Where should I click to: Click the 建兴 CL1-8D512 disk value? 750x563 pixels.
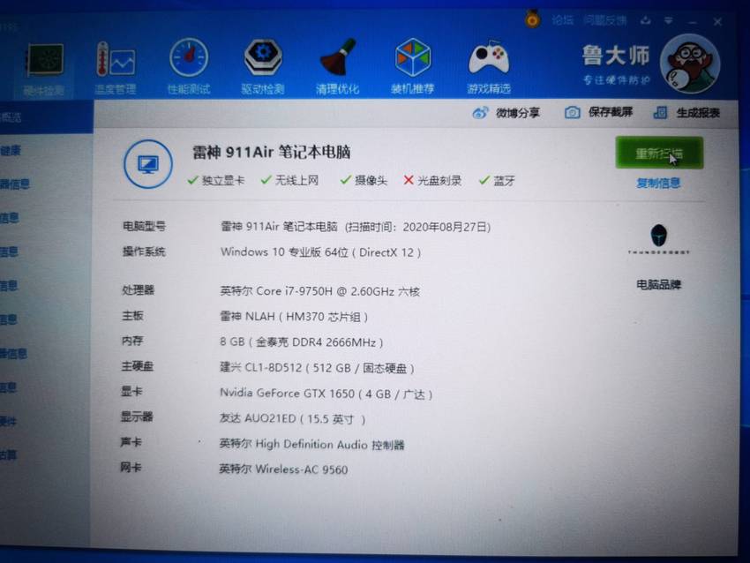[x=317, y=368]
